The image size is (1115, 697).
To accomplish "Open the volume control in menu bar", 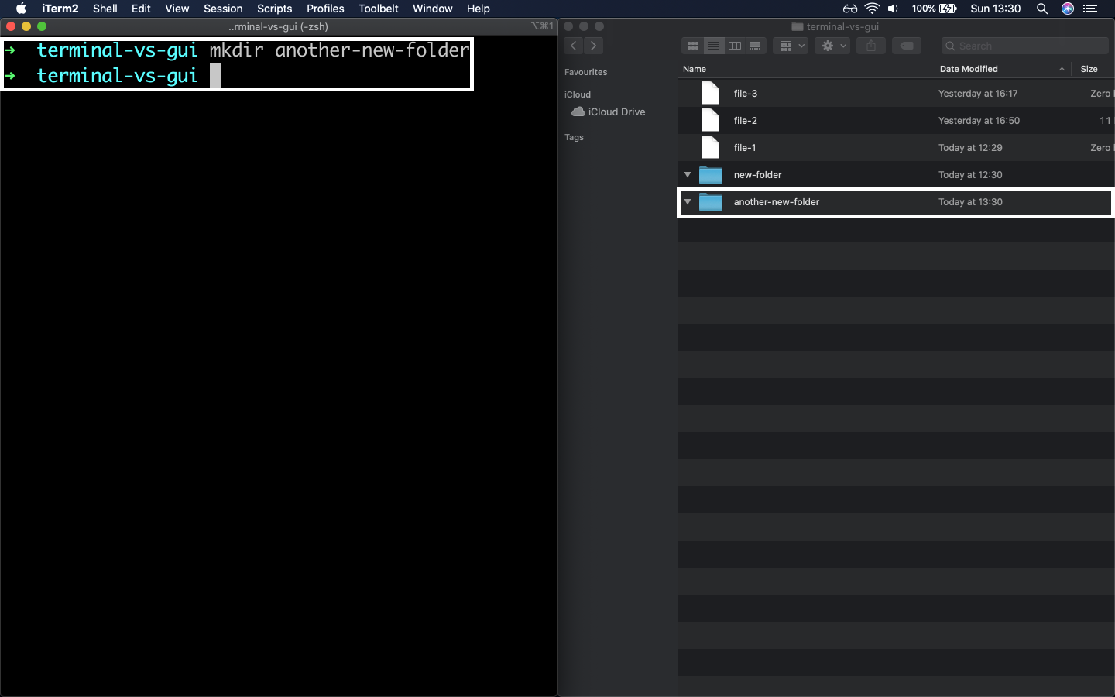I will pos(893,9).
